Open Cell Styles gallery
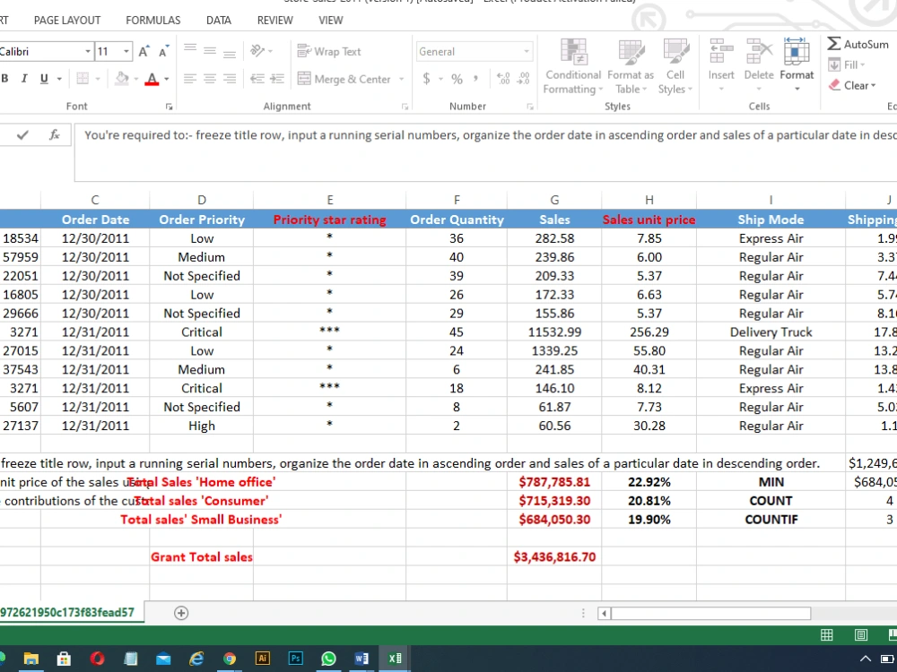The image size is (897, 672). (675, 66)
